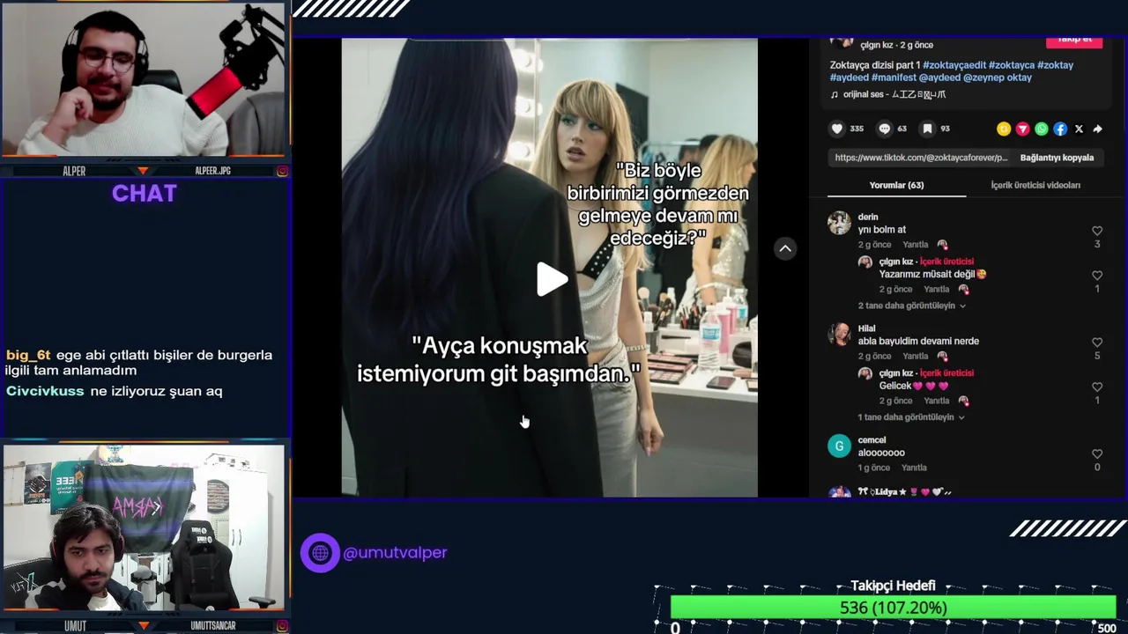The height and width of the screenshot is (634, 1128).
Task: Like cemcel's 'aloooooo' comment
Action: tap(1097, 454)
